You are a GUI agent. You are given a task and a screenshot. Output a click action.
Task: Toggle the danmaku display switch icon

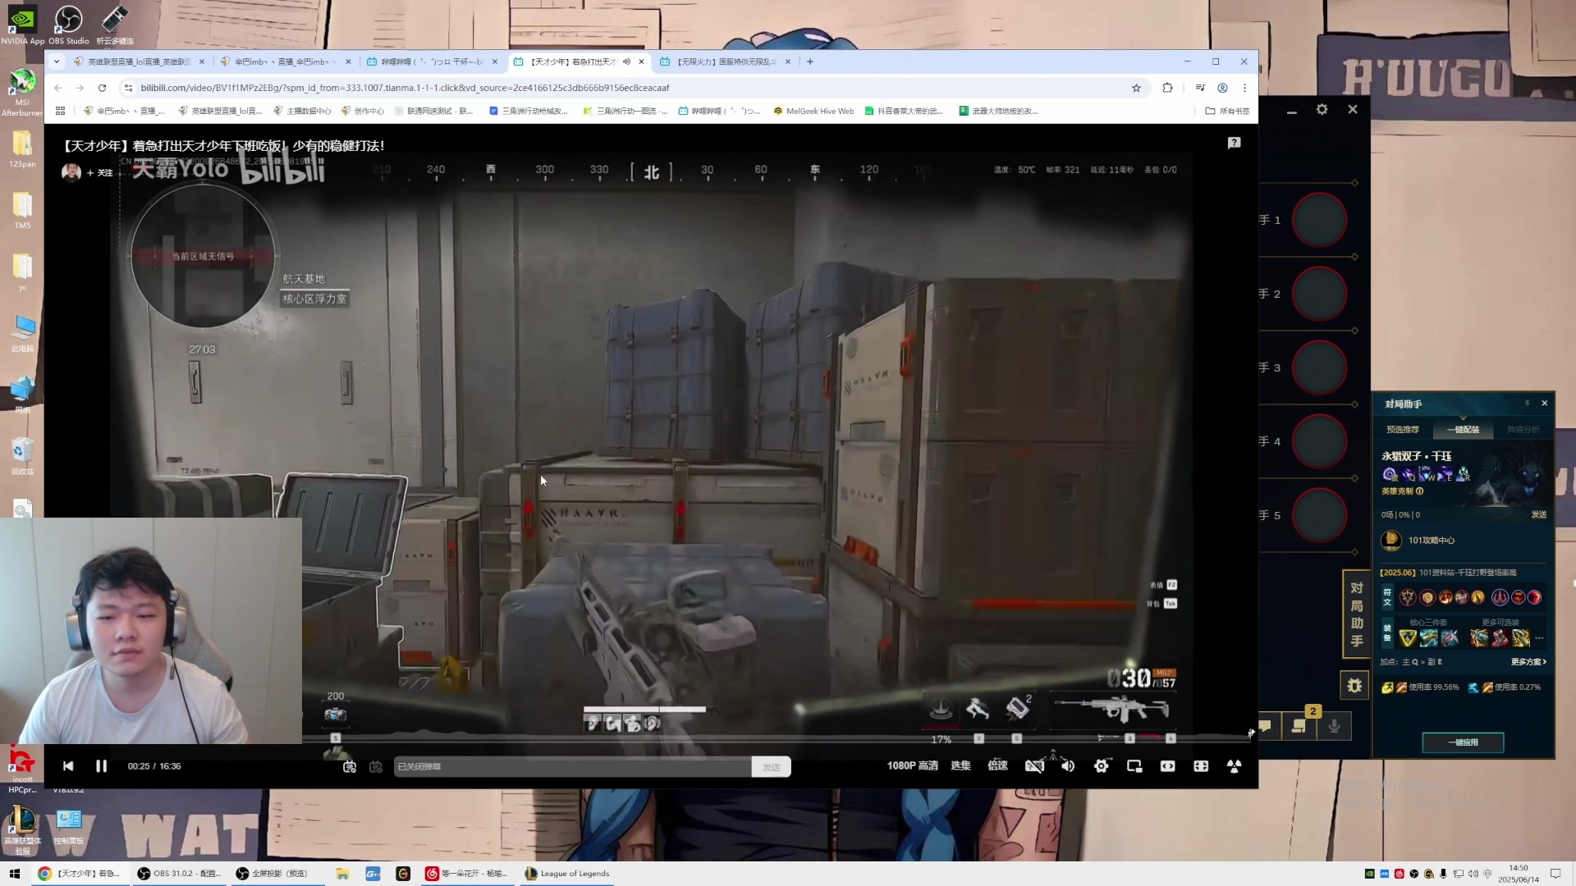[x=350, y=767]
